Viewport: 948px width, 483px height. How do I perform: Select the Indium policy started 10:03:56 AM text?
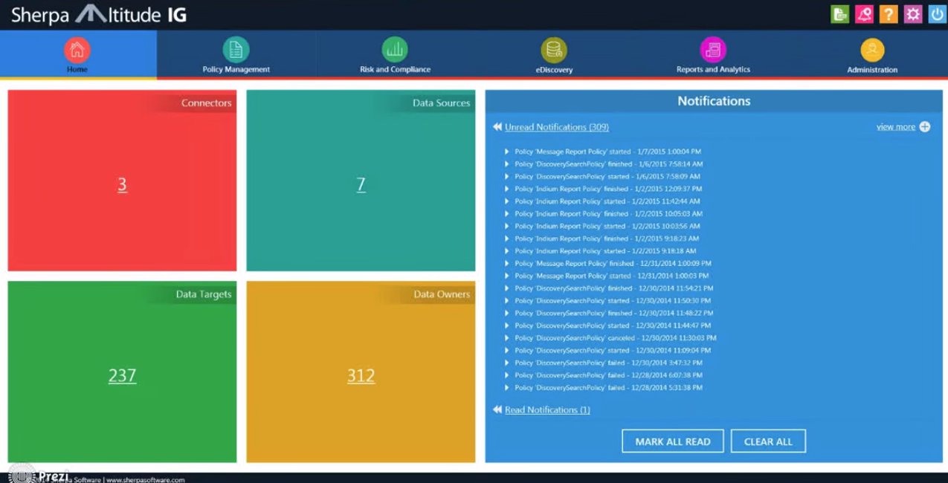click(x=607, y=227)
